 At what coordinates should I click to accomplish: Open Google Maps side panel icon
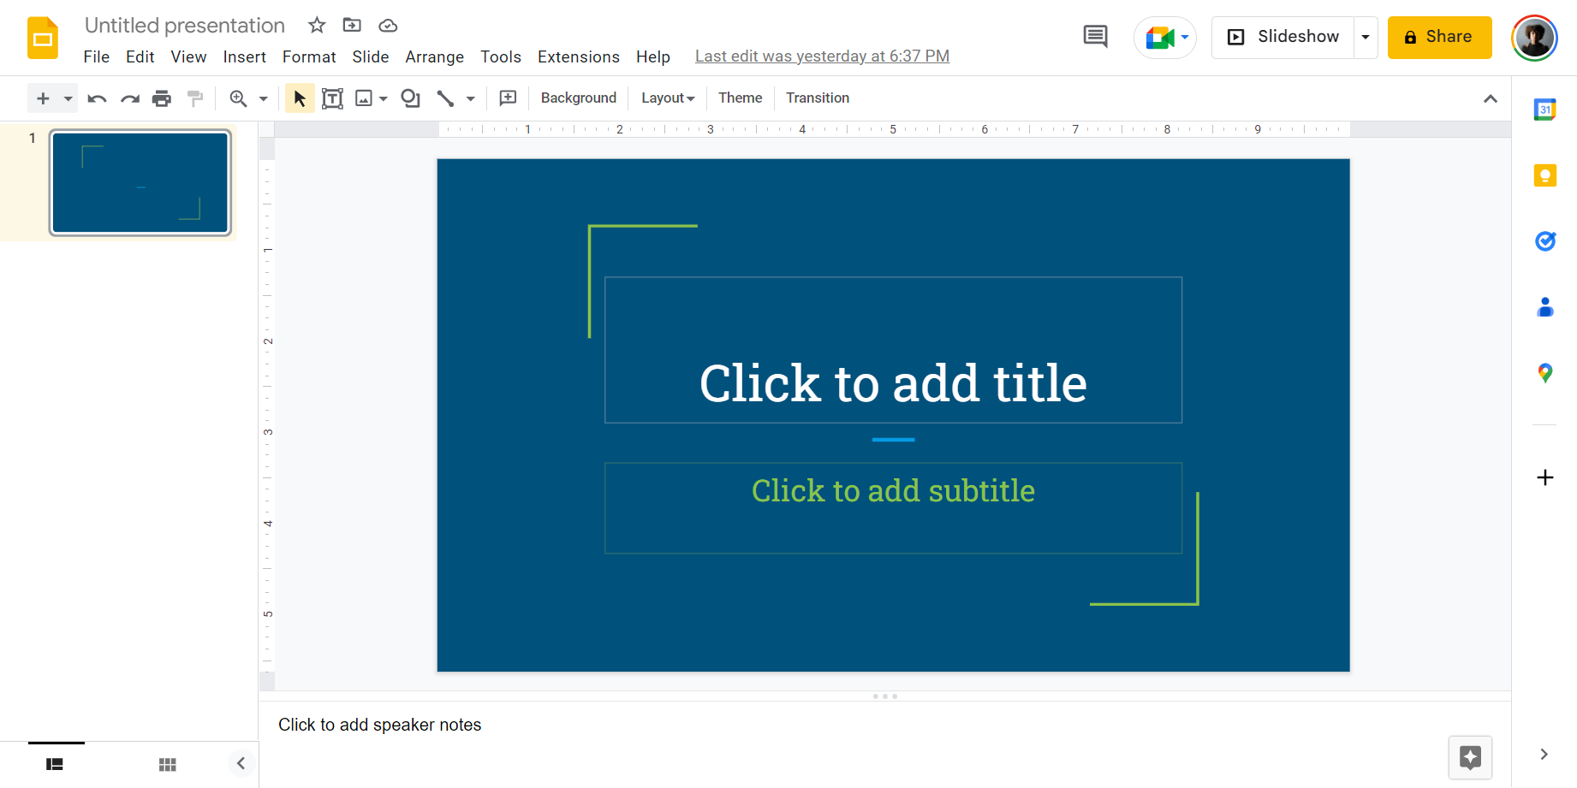(x=1544, y=372)
